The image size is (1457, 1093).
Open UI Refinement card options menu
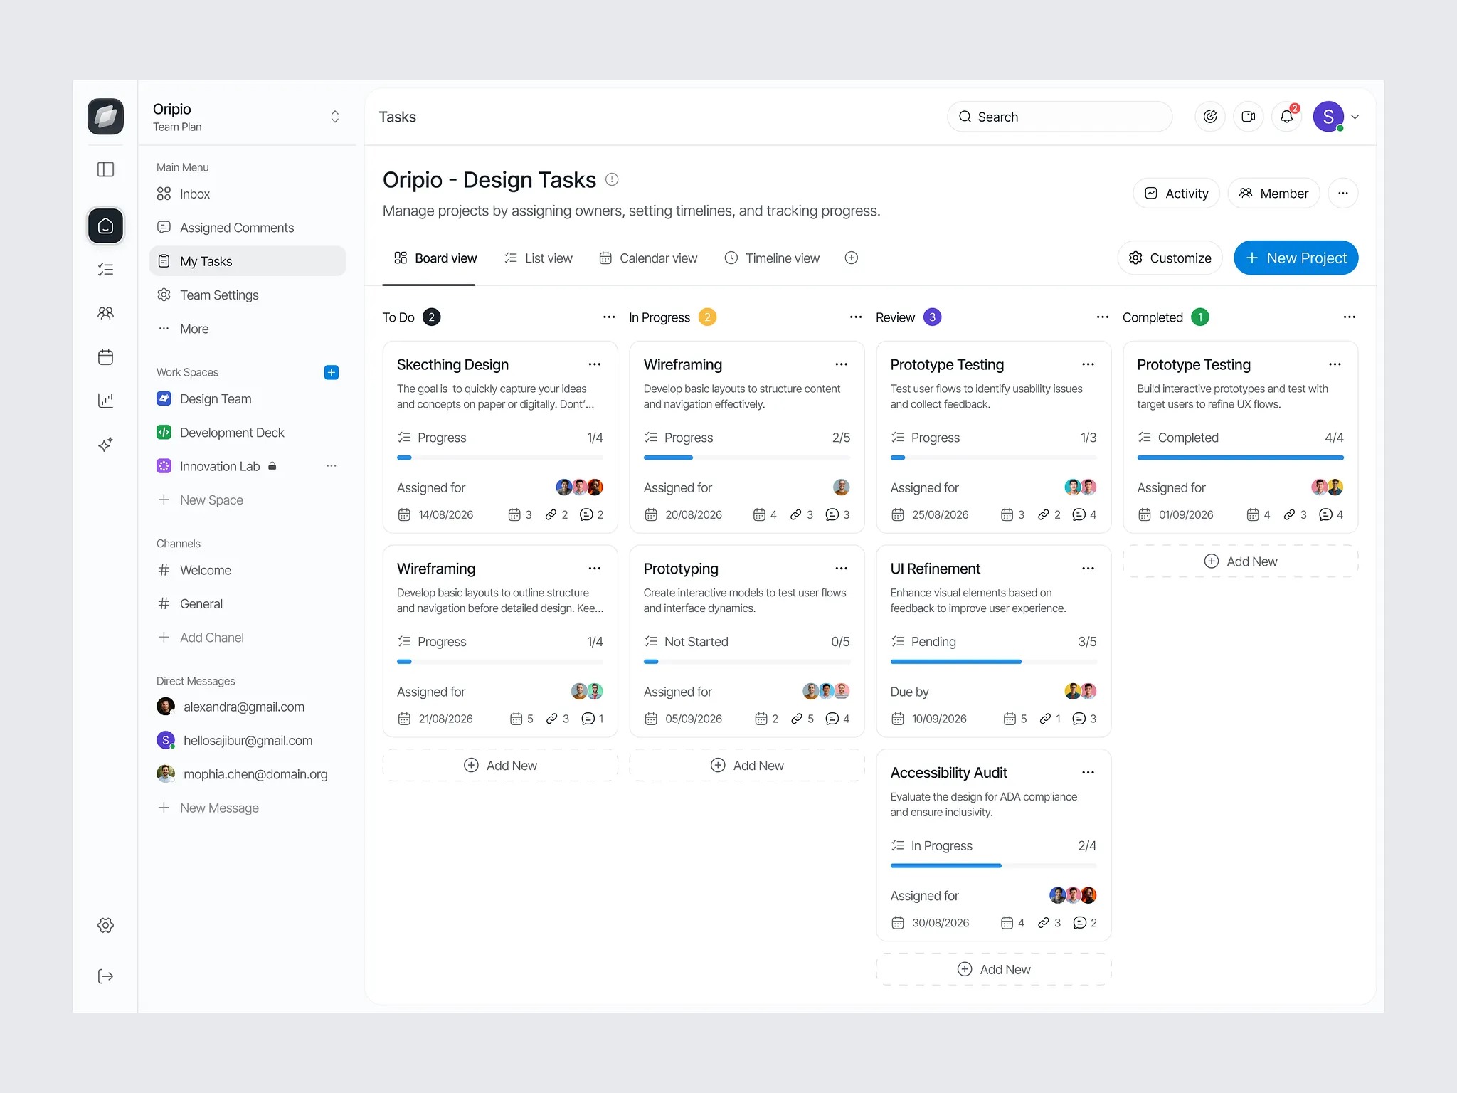[1088, 569]
